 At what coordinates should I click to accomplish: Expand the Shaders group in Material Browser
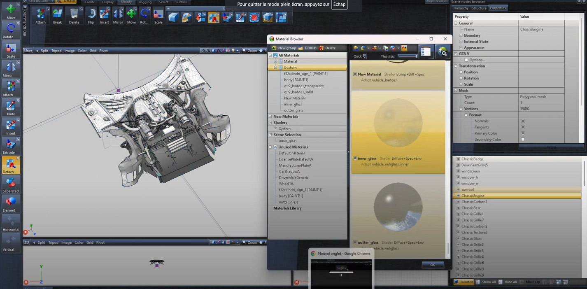[271, 122]
